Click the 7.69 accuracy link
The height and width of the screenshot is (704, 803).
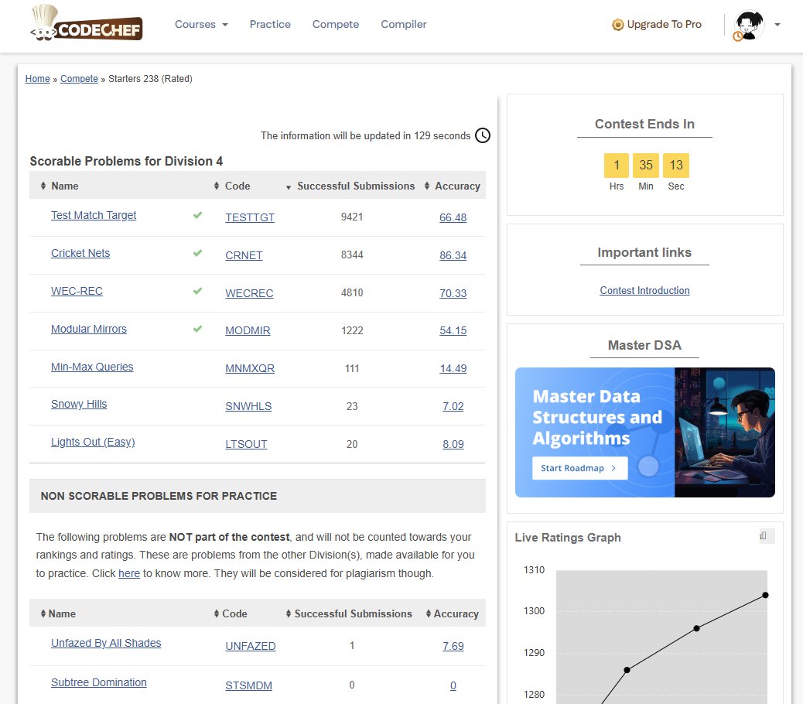(x=453, y=646)
